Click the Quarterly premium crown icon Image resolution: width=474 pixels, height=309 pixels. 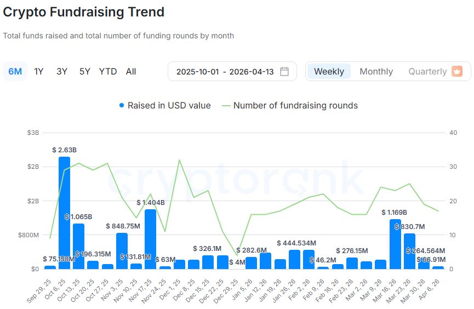point(457,71)
